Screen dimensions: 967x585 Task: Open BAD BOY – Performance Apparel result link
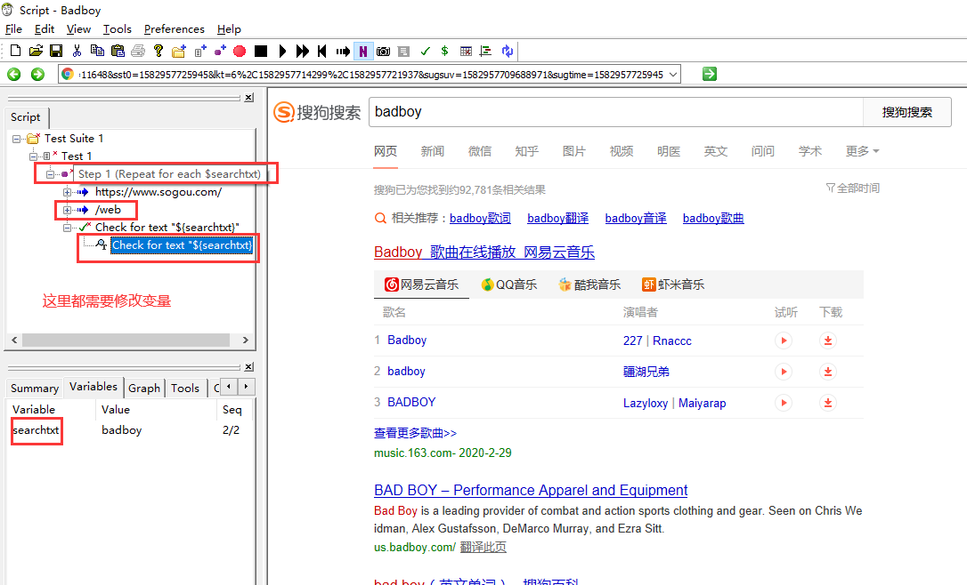click(x=531, y=490)
